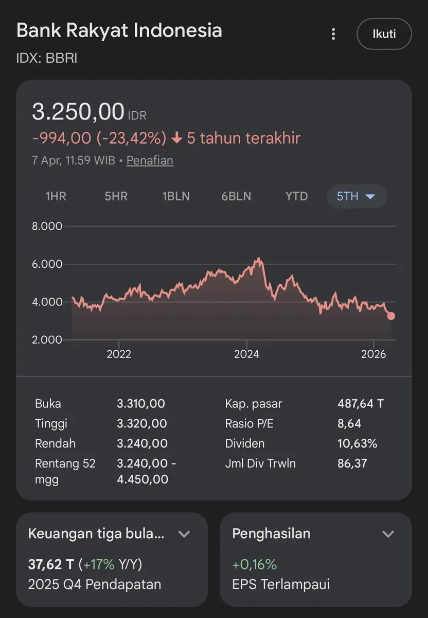
Task: Click the 2025 Q4 Pendapatan text
Action: point(95,585)
